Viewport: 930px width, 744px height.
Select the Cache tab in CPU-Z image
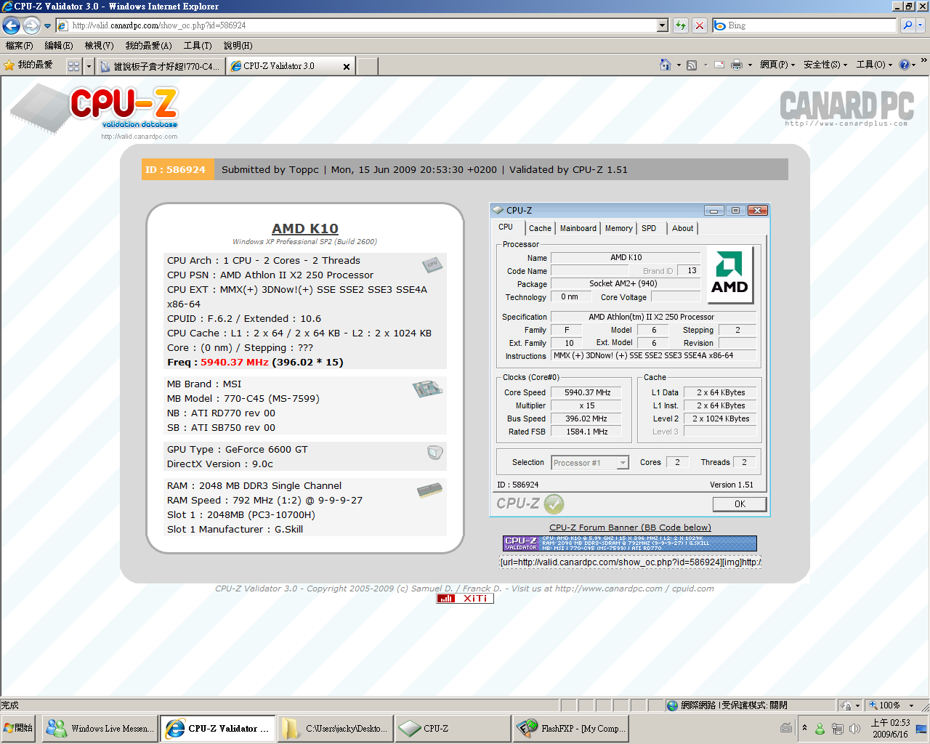[x=540, y=228]
